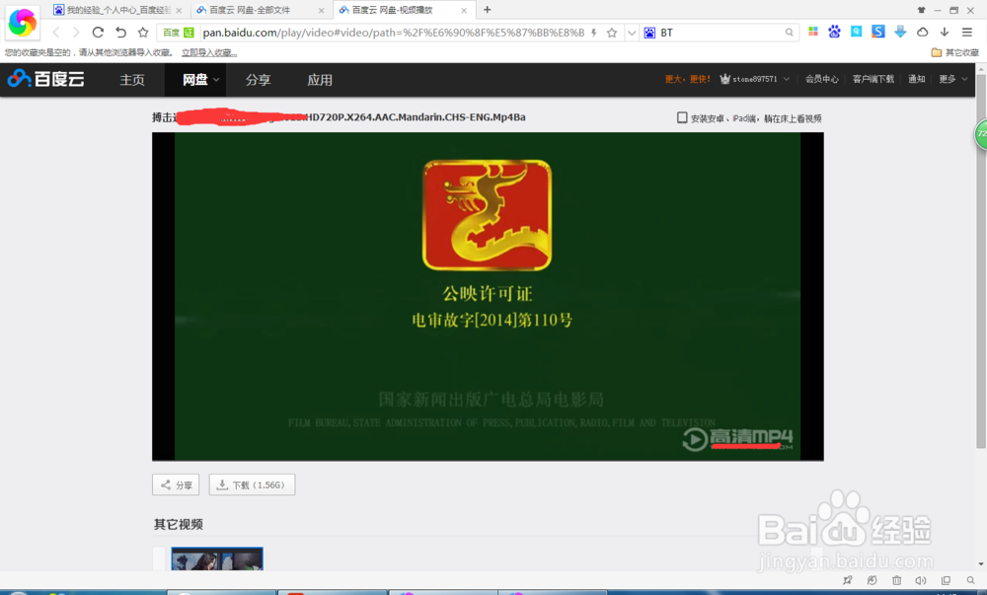987x595 pixels.
Task: Click the 下载（1.56G）download button
Action: [252, 484]
